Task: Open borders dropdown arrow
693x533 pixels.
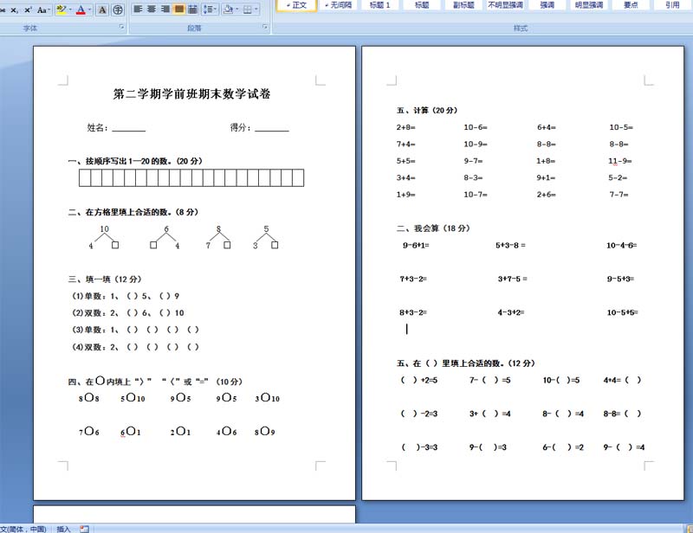Action: [x=256, y=9]
